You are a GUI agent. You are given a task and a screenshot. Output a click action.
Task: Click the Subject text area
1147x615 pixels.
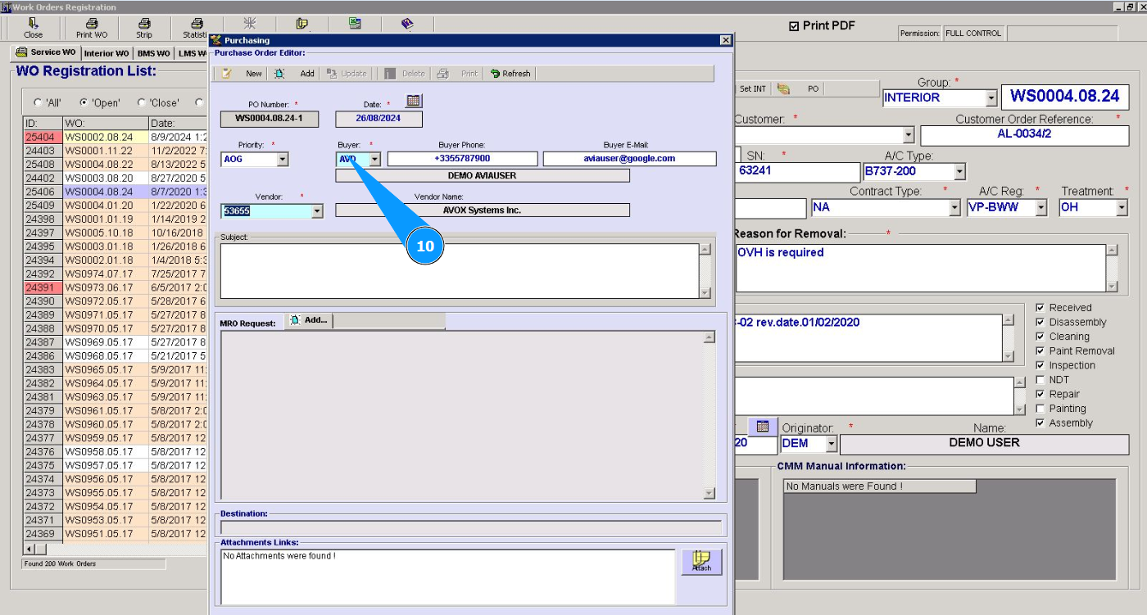tap(460, 271)
